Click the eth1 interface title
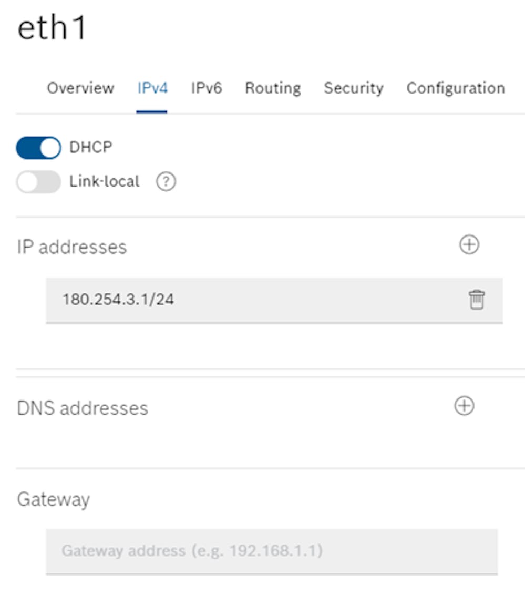Viewport: 525px width, 616px height. click(52, 27)
